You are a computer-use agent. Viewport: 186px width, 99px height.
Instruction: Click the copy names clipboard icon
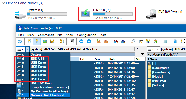click(156, 41)
